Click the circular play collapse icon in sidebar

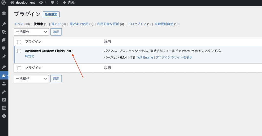(4, 116)
